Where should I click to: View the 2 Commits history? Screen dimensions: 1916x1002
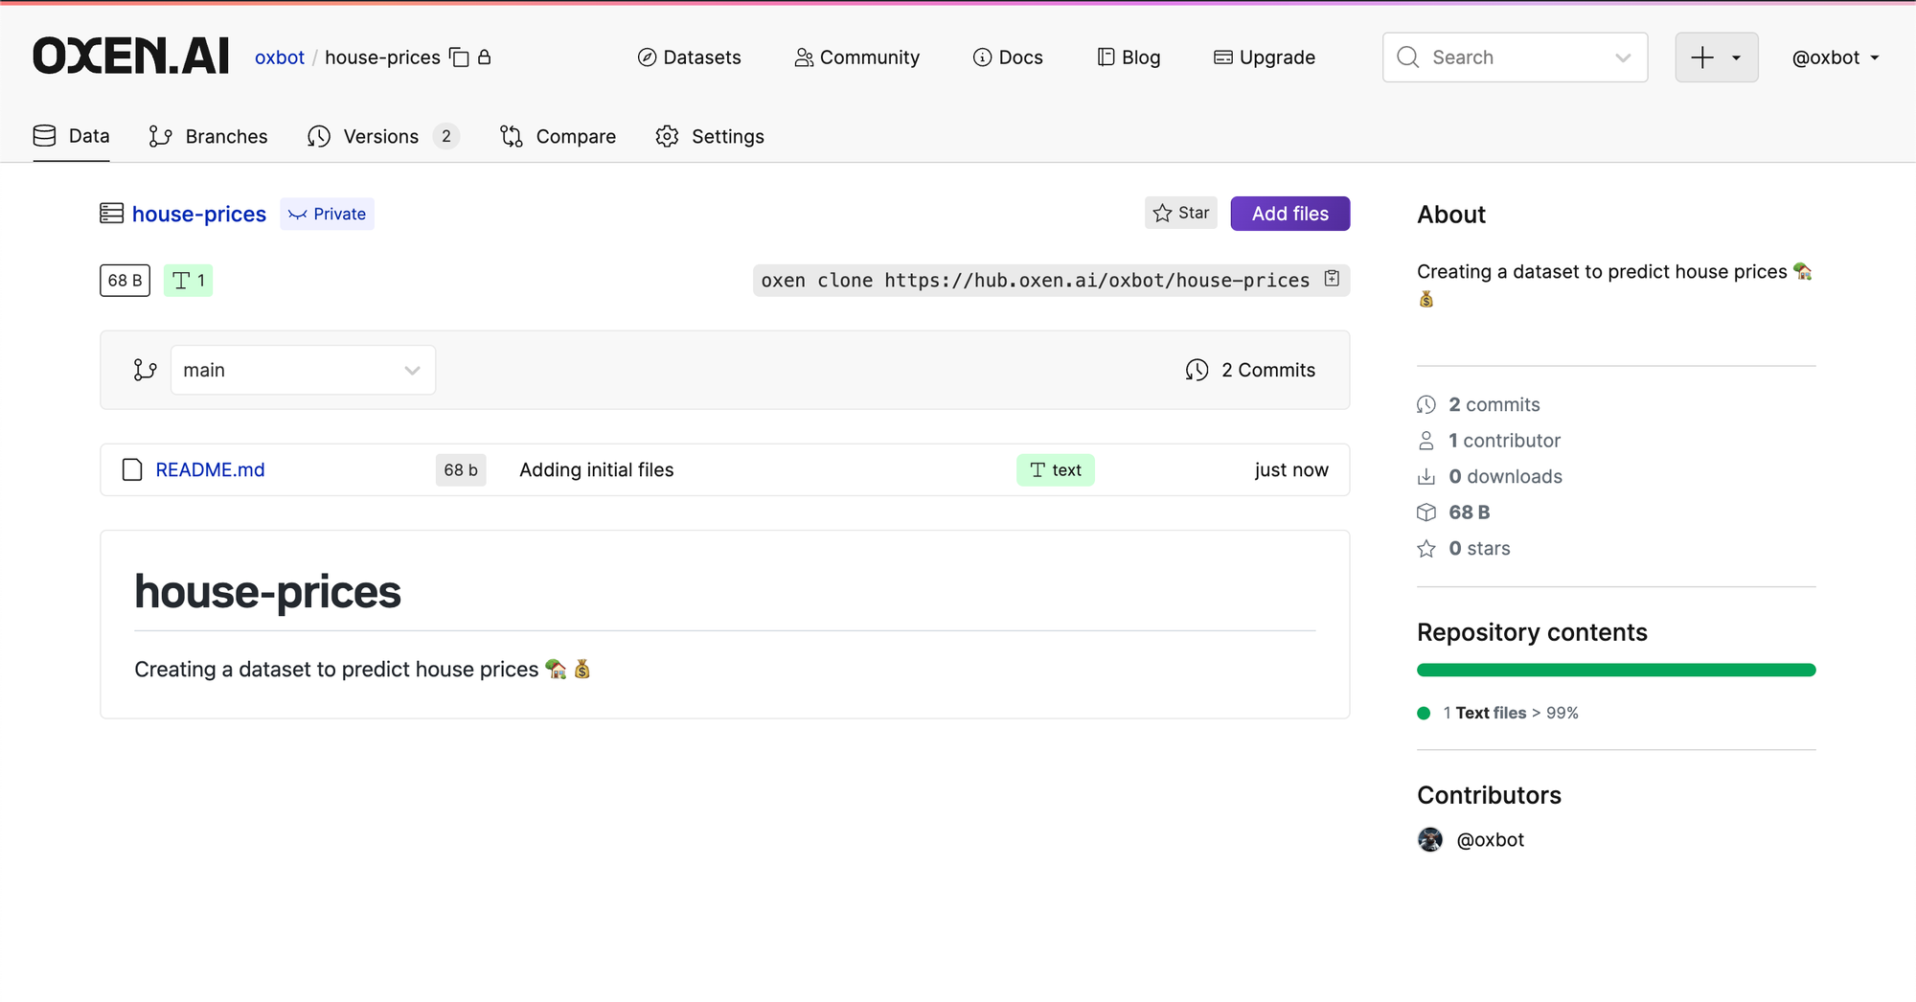[1250, 370]
